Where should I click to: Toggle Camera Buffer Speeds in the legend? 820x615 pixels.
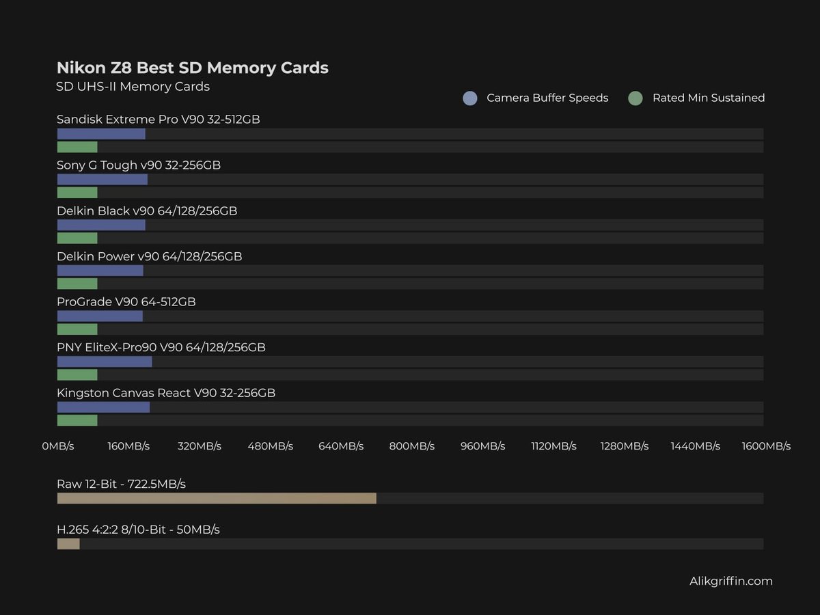[547, 98]
